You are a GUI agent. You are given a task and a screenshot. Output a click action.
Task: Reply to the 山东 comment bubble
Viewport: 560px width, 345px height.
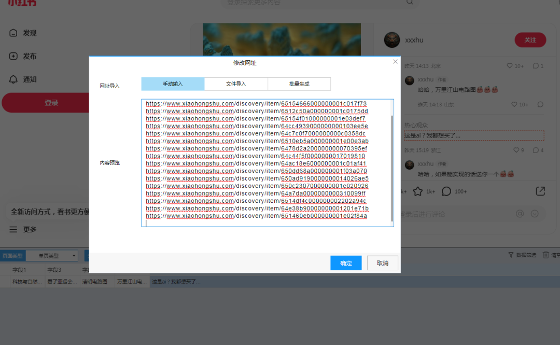540,104
